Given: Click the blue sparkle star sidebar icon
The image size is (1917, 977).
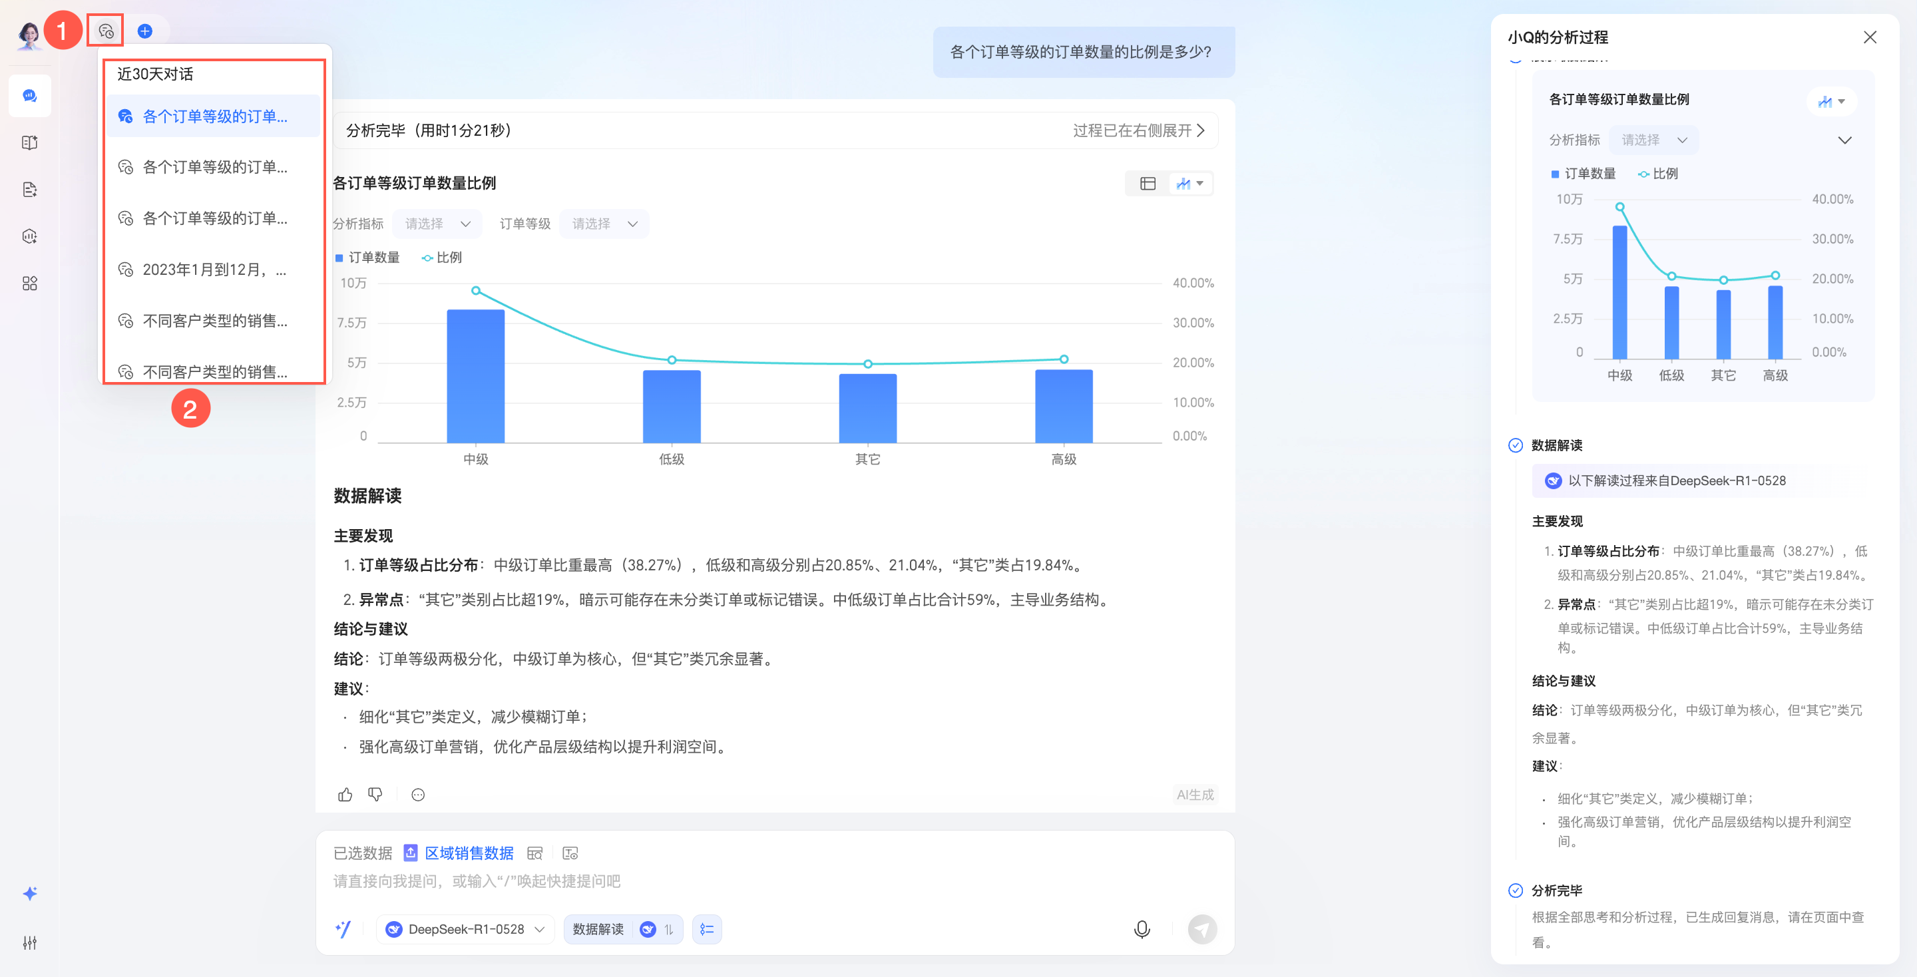Looking at the screenshot, I should (x=30, y=894).
